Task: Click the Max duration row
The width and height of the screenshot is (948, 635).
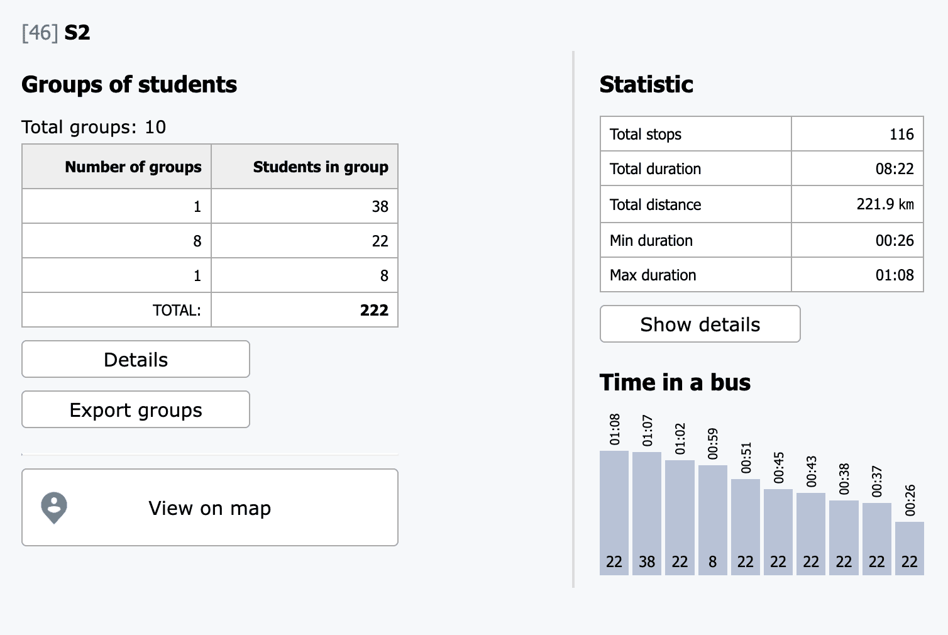Action: click(761, 275)
